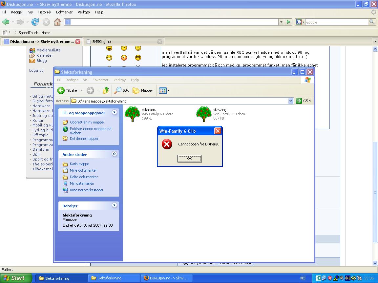Insert the grinning smiley emoticon
This screenshot has width=378, height=283.
[x=109, y=58]
